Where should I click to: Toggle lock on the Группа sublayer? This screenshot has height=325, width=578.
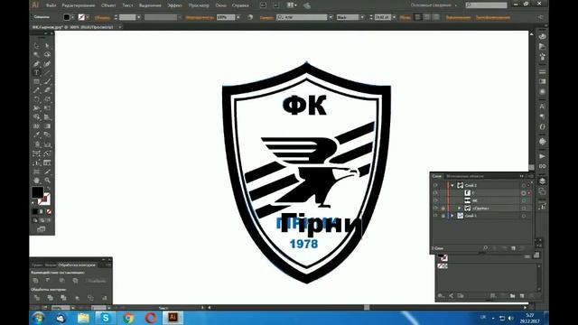(443, 209)
